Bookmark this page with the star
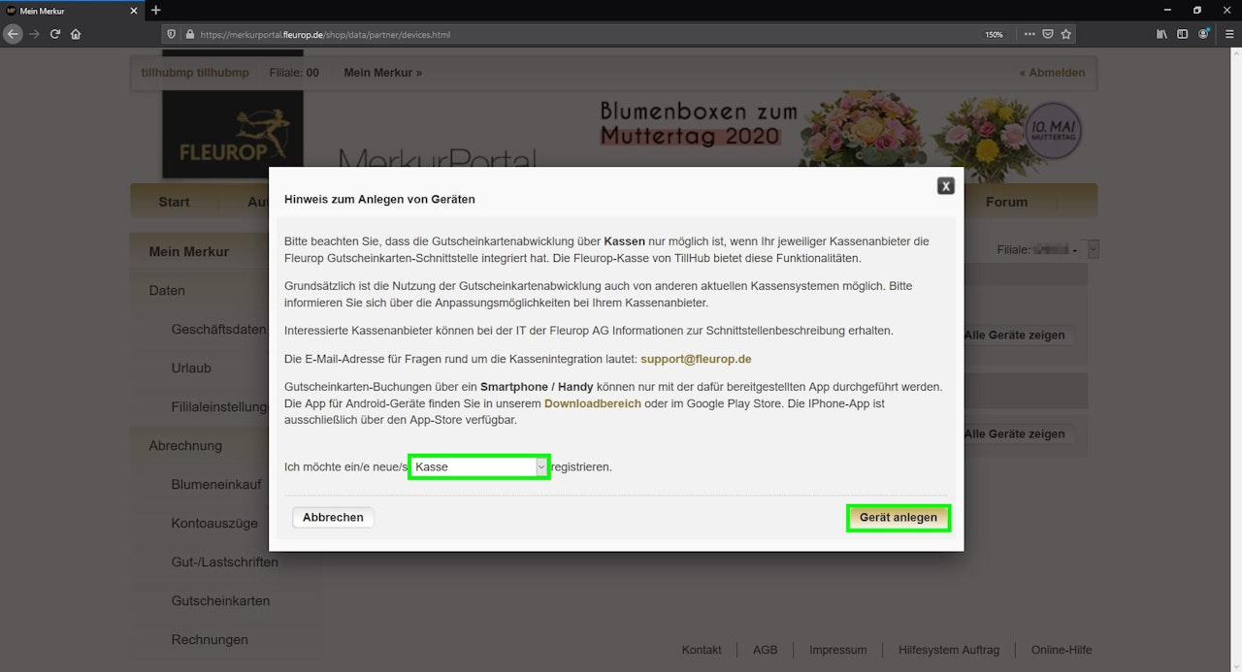1242x672 pixels. pyautogui.click(x=1065, y=34)
